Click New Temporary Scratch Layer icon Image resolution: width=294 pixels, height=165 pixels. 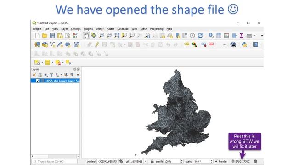click(x=68, y=44)
